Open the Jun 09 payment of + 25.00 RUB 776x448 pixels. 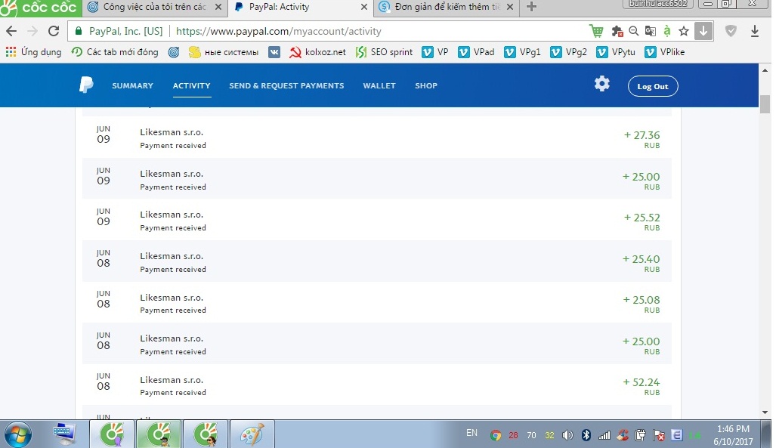[x=376, y=179]
